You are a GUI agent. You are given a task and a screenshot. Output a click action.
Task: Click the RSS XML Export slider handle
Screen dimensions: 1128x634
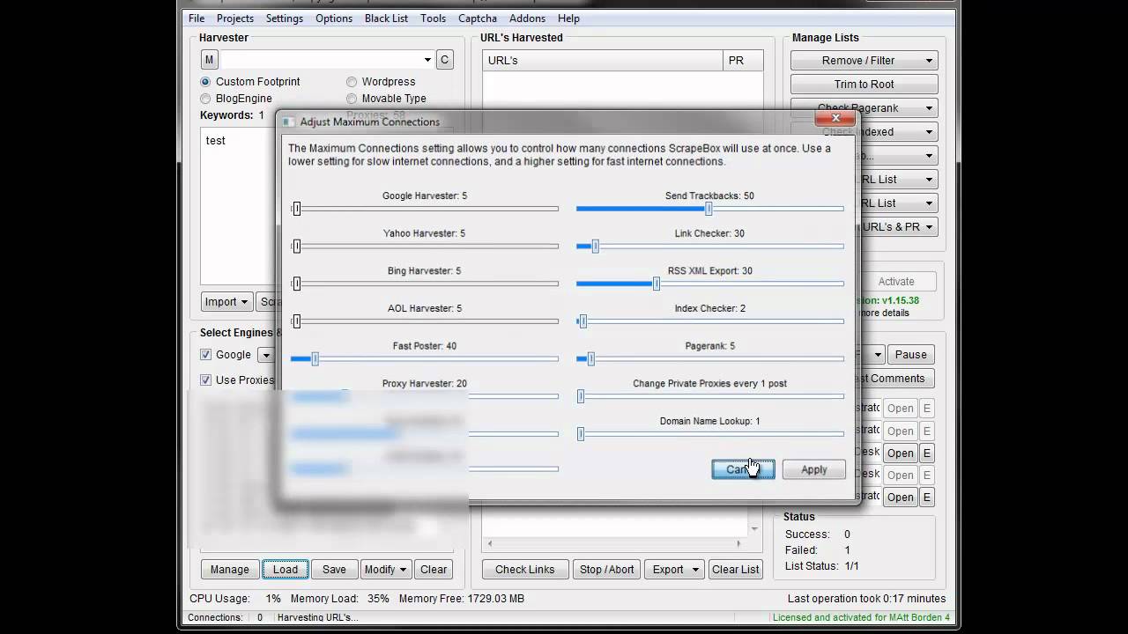(x=657, y=284)
